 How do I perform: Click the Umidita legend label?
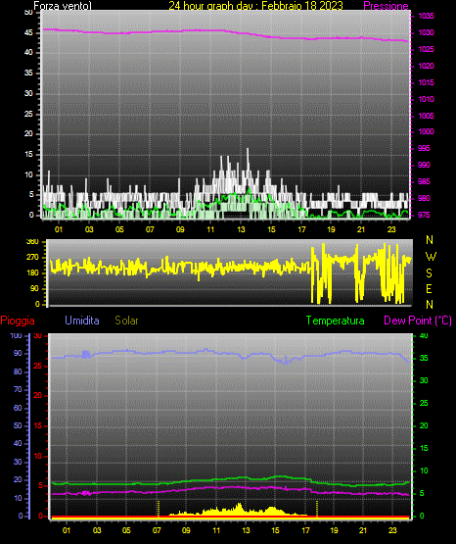(x=82, y=321)
